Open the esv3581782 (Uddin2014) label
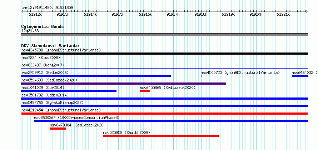This screenshot has height=150, width=318. [45, 95]
